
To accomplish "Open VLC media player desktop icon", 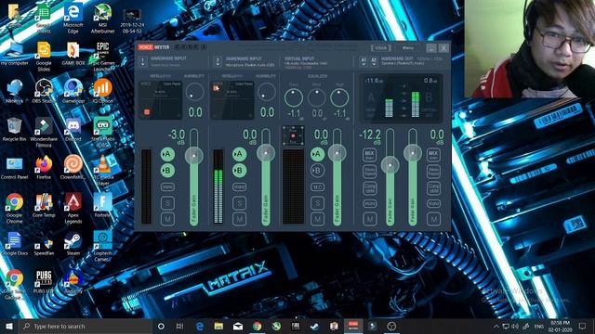I will 102,170.
